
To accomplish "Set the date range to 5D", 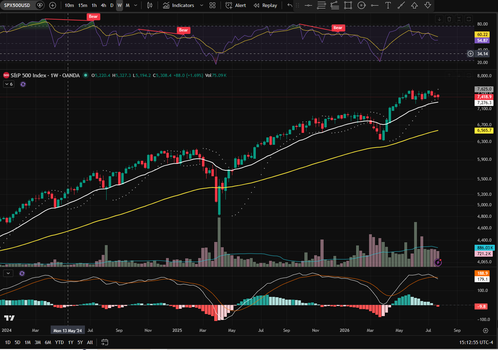I will 17,342.
